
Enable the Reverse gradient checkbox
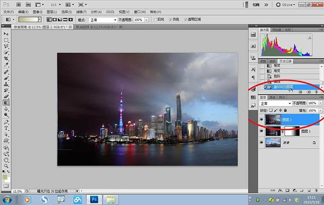155,19
